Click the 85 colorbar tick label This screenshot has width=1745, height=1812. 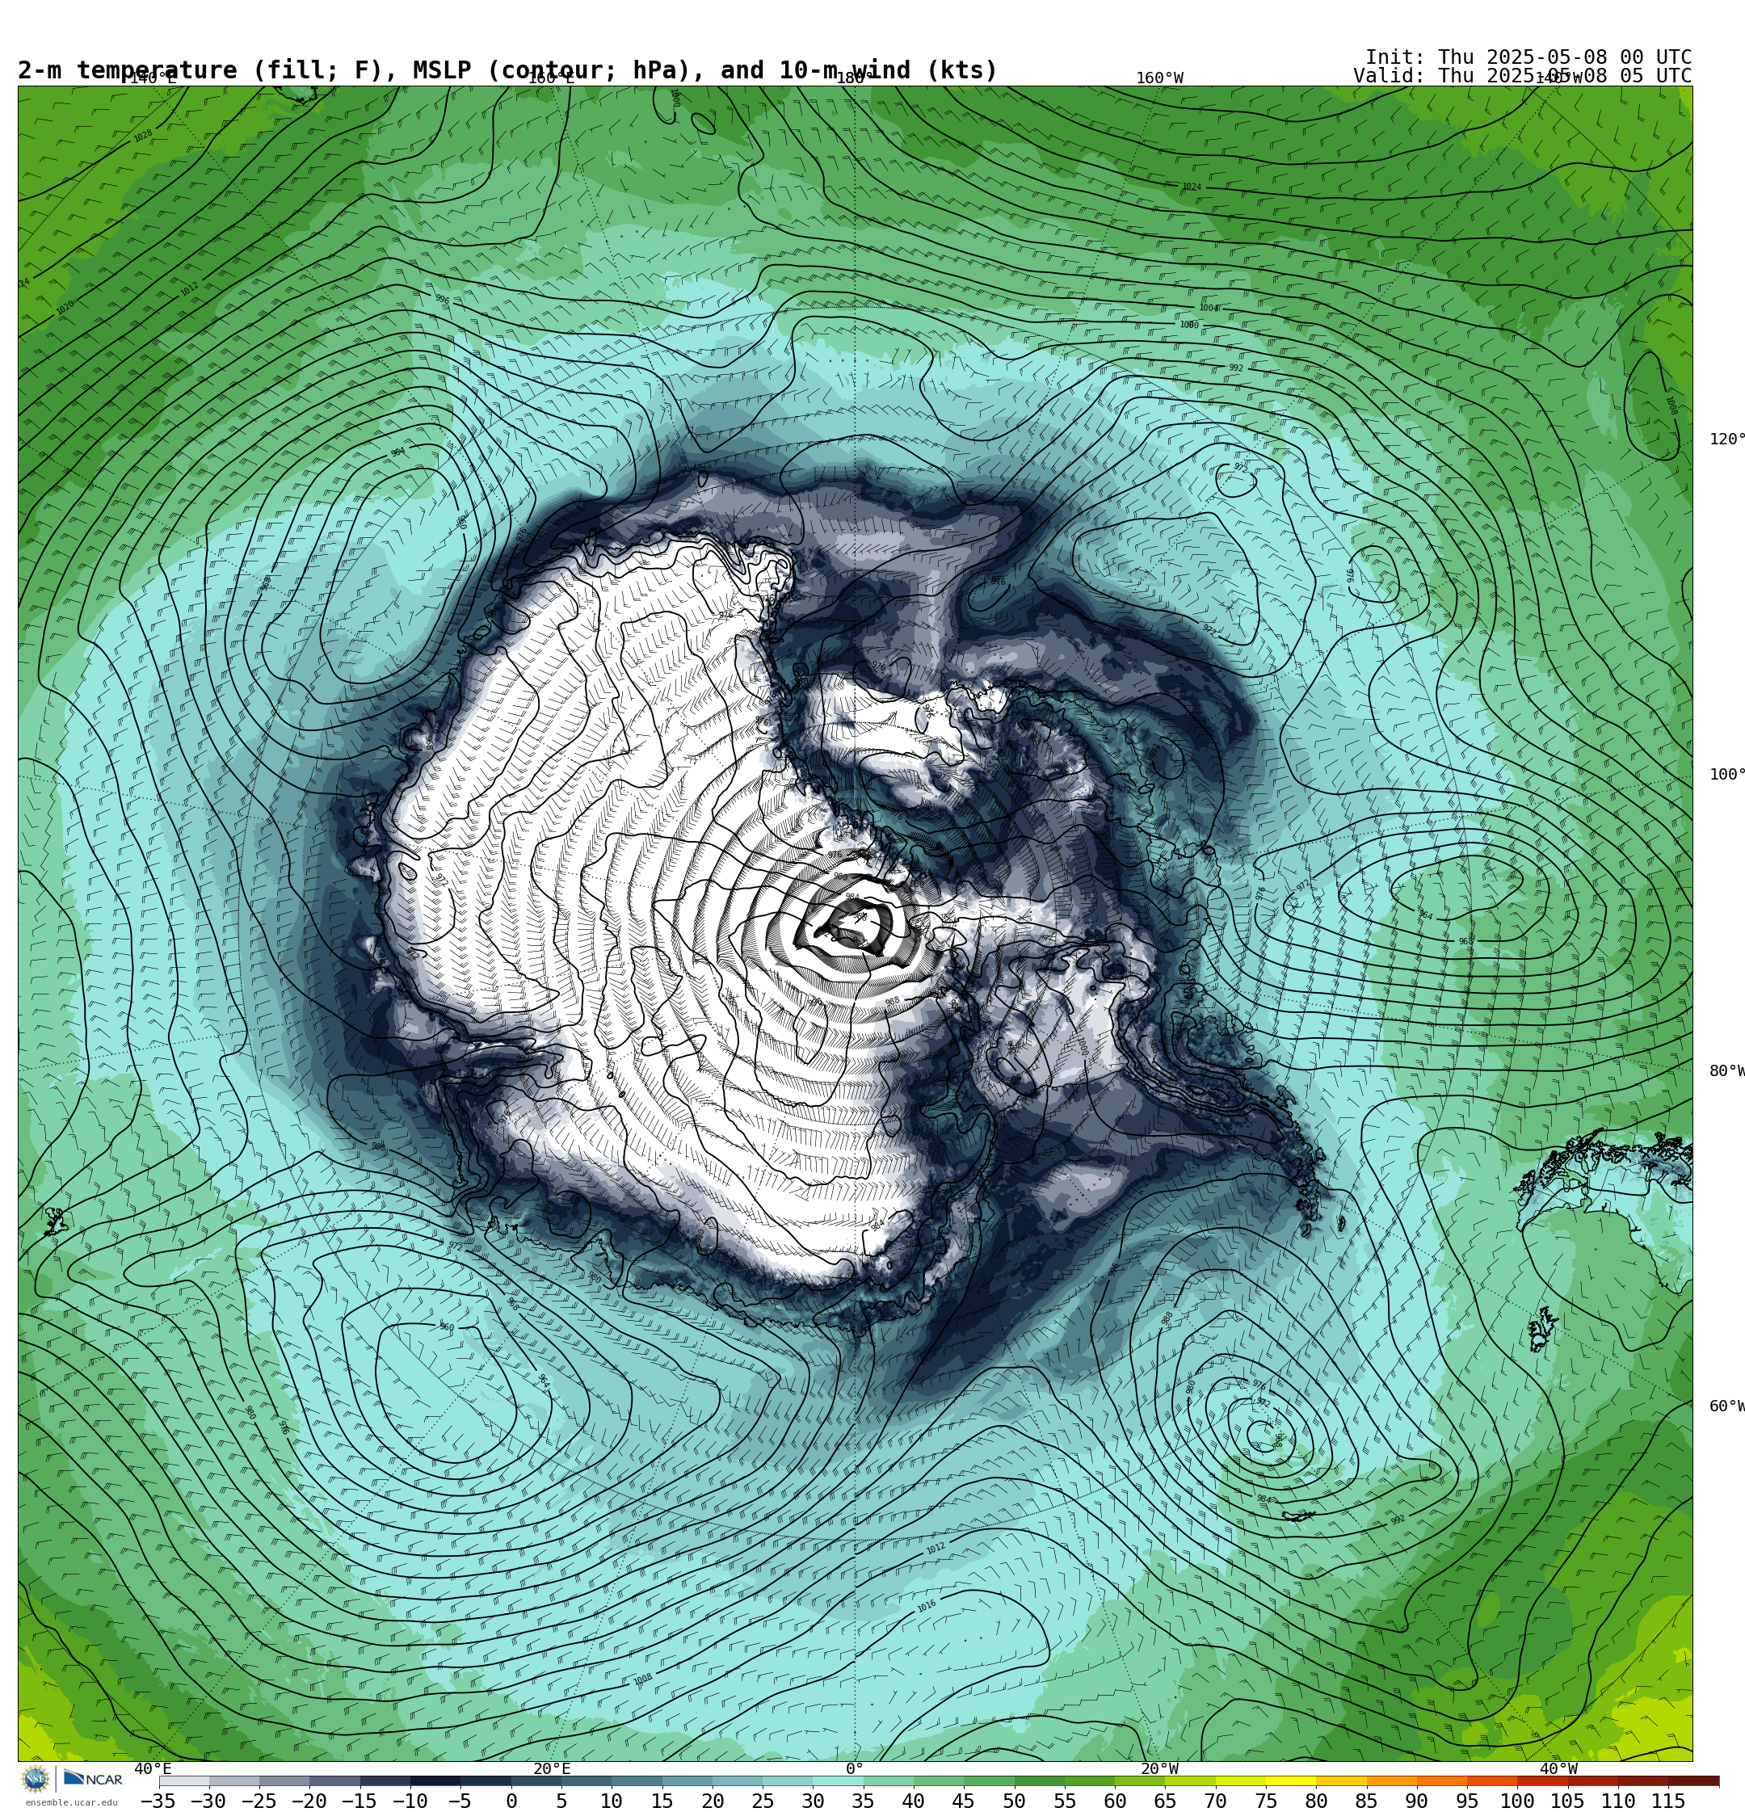pos(1366,1801)
